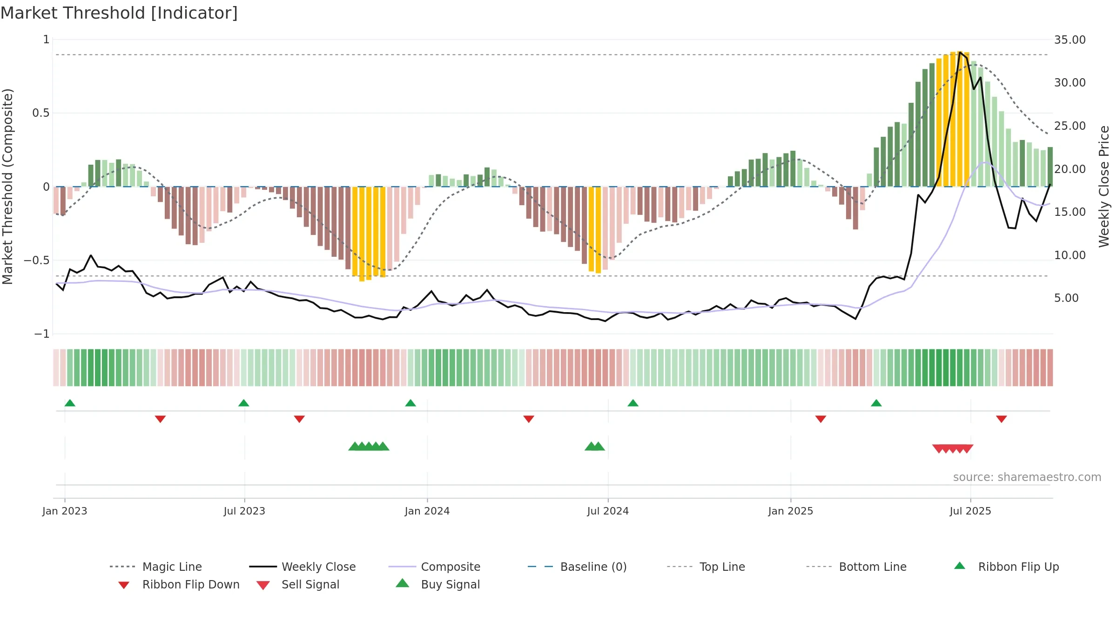Screen dimensions: 1117x628
Task: Click the Market Threshold (Composite) axis title
Action: tap(7, 187)
